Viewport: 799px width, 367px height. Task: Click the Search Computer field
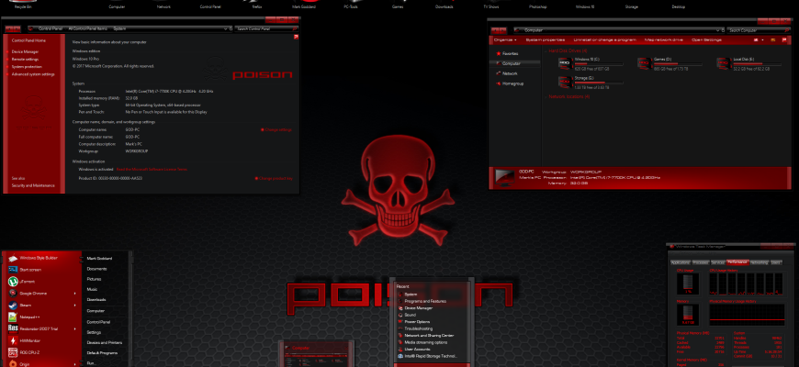(x=758, y=30)
